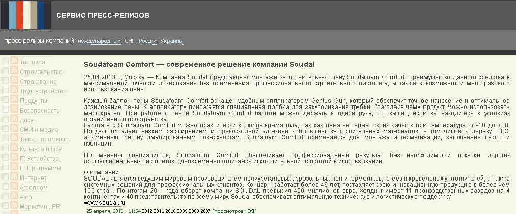Open the Строительство category
The width and height of the screenshot is (516, 214).
tap(41, 72)
